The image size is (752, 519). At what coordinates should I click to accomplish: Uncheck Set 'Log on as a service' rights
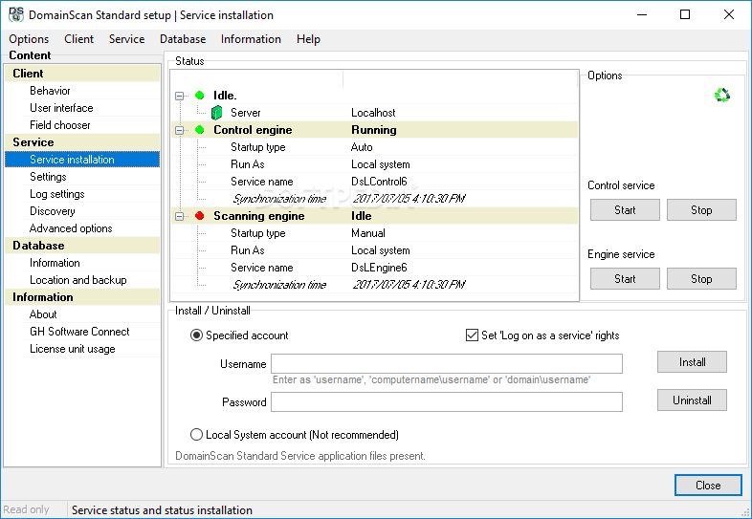click(x=472, y=335)
